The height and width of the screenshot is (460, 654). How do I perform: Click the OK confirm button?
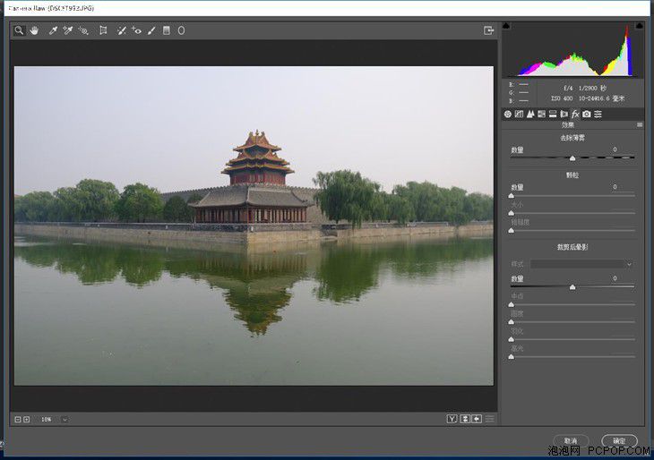coord(619,441)
